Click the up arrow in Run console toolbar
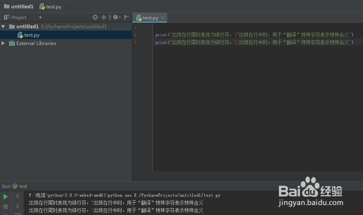This screenshot has width=363, height=215. 18,196
